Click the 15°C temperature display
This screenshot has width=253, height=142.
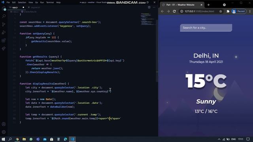point(206,81)
